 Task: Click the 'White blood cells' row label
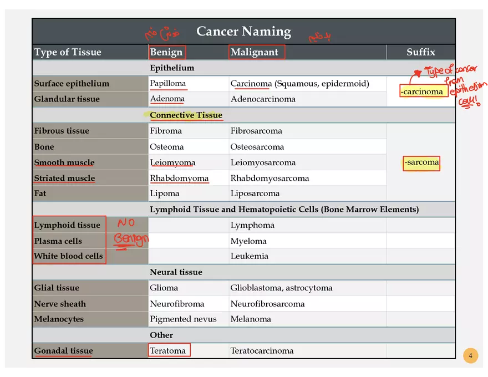[x=68, y=256]
